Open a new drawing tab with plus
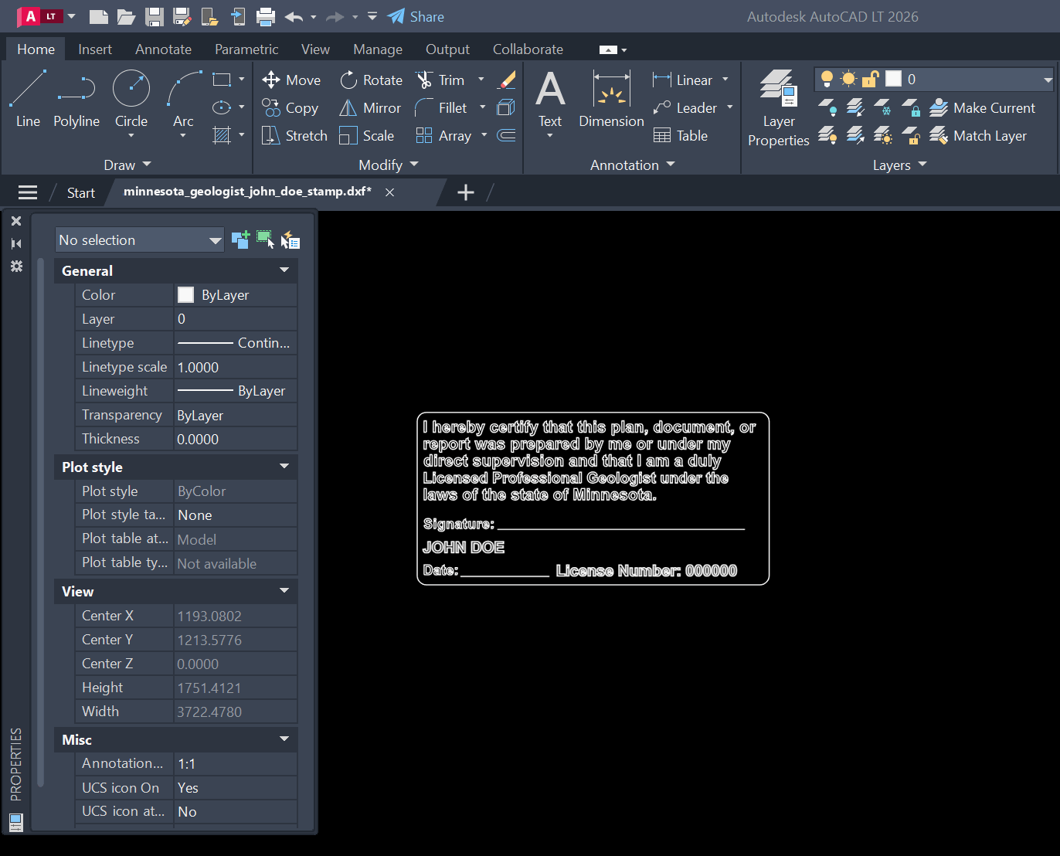1060x856 pixels. point(466,192)
